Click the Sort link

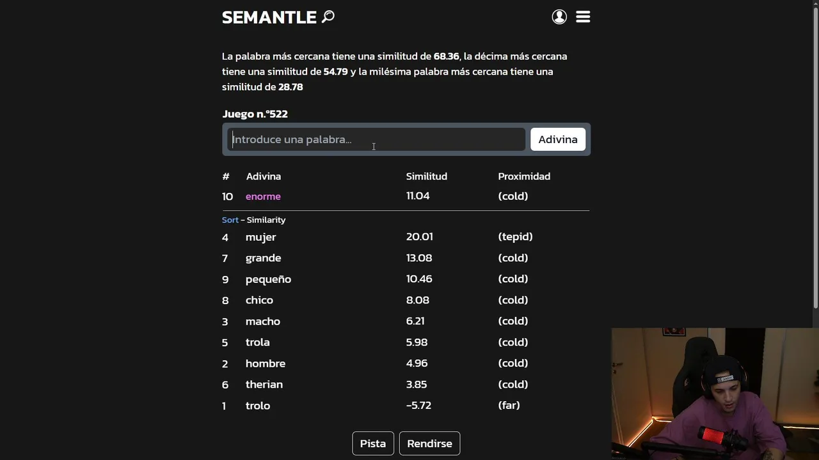pyautogui.click(x=230, y=220)
